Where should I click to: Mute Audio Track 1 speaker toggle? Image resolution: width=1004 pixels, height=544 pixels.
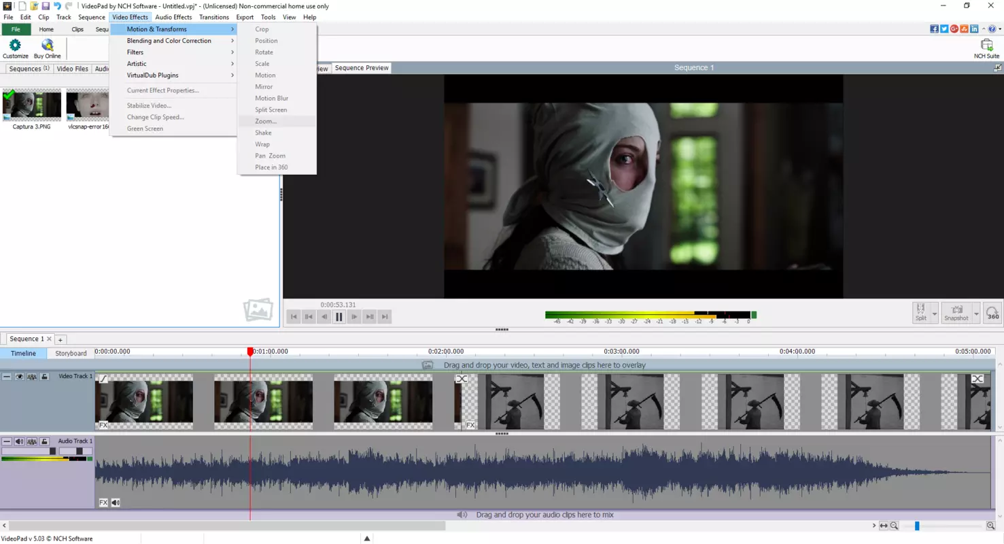point(19,442)
